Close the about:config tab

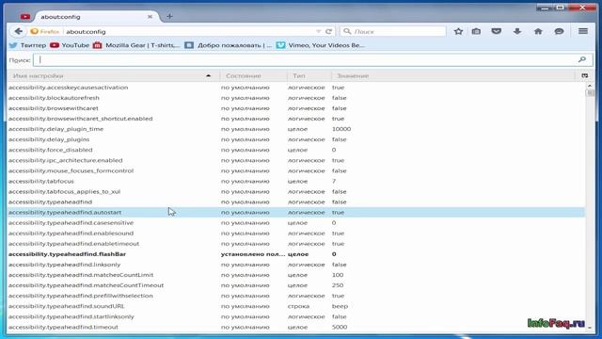(x=150, y=17)
